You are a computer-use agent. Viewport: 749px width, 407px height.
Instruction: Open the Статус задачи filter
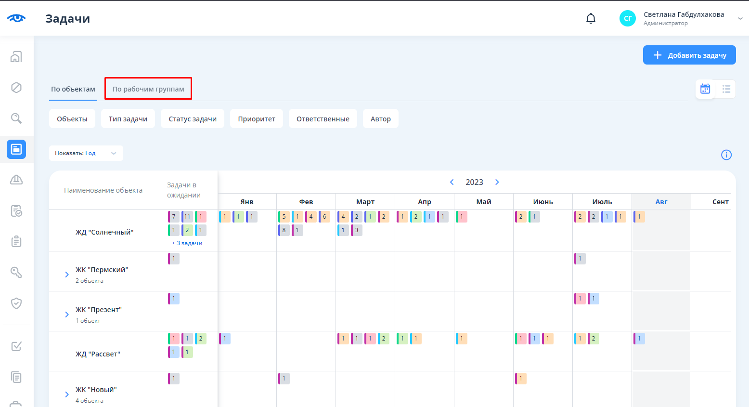click(x=193, y=119)
